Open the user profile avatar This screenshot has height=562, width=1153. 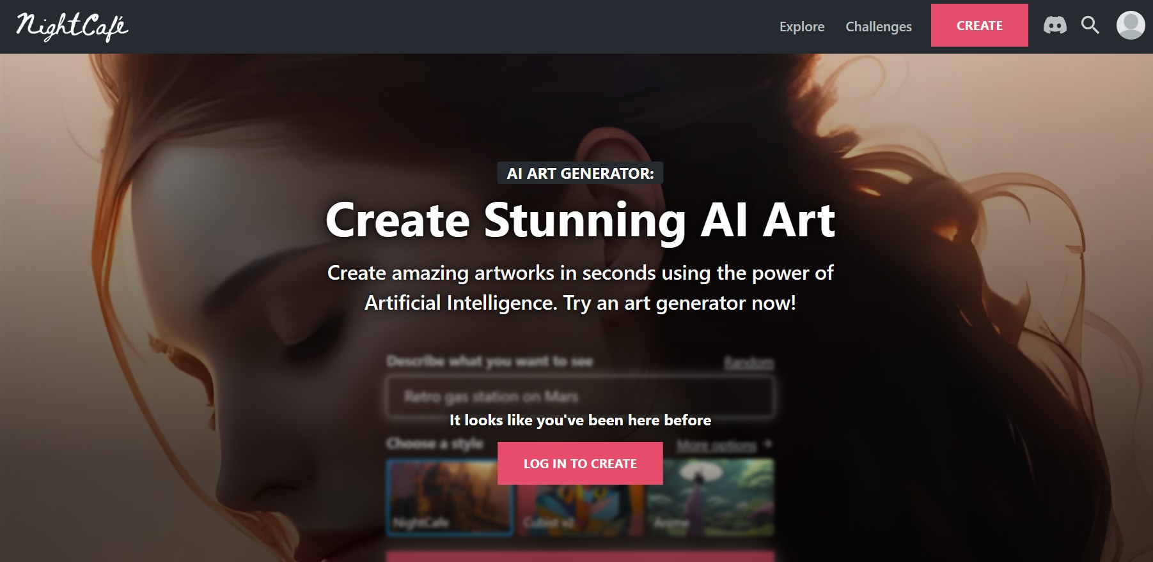[1131, 26]
